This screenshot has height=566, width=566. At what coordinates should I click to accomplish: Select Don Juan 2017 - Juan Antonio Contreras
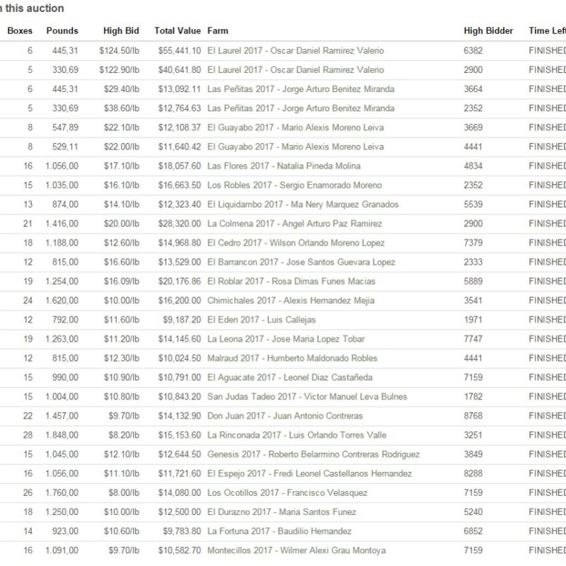point(285,416)
